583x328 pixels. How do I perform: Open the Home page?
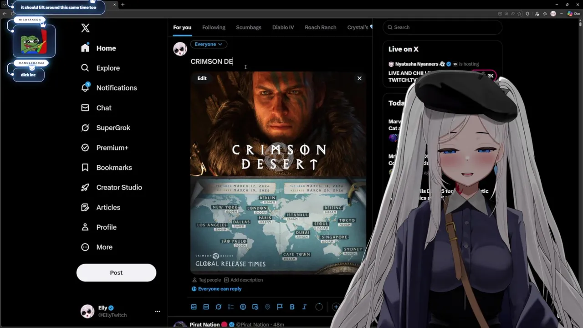coord(98,48)
